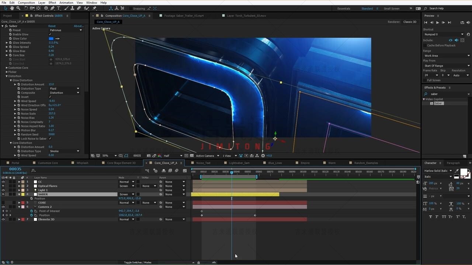The image size is (472, 265).
Task: Open the Composition menu
Action: tap(26, 3)
